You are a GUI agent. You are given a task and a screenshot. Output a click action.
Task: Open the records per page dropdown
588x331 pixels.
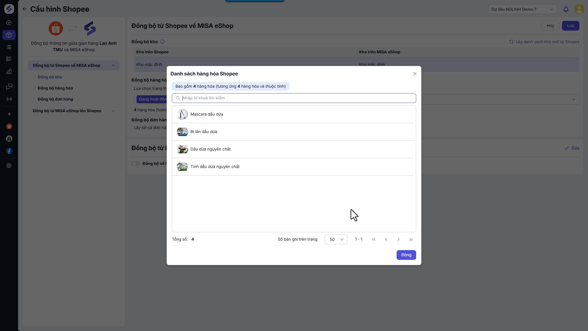(x=336, y=239)
